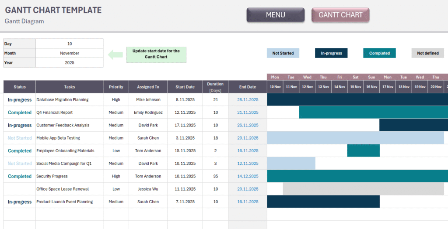The image size is (448, 229).
Task: Click Office Space Lease Renewal task cell
Action: click(70, 189)
